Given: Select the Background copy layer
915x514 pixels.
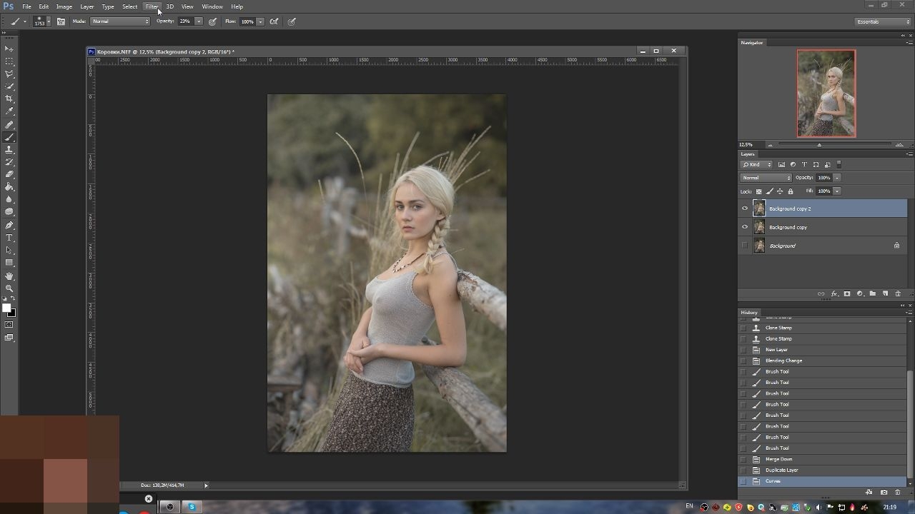Looking at the screenshot, I should [x=823, y=227].
